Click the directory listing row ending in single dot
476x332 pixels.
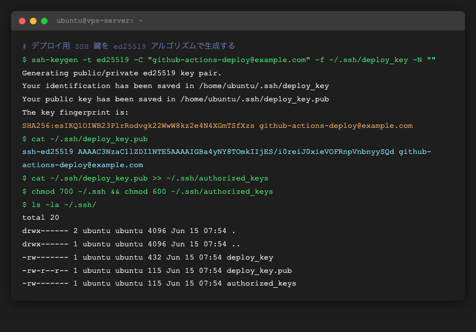pos(129,231)
